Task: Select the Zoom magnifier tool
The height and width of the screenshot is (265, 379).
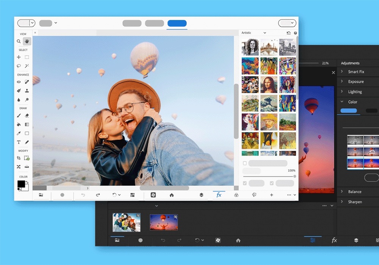Action: point(19,41)
